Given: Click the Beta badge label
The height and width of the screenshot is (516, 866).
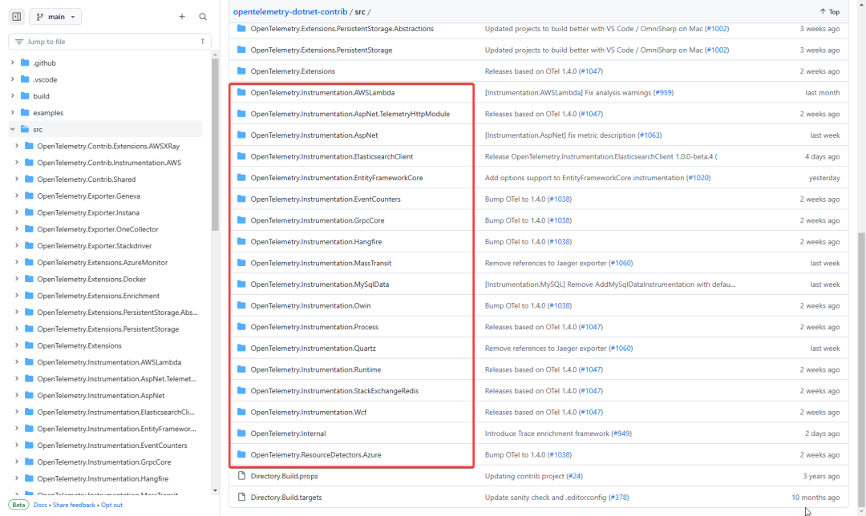Looking at the screenshot, I should point(18,505).
